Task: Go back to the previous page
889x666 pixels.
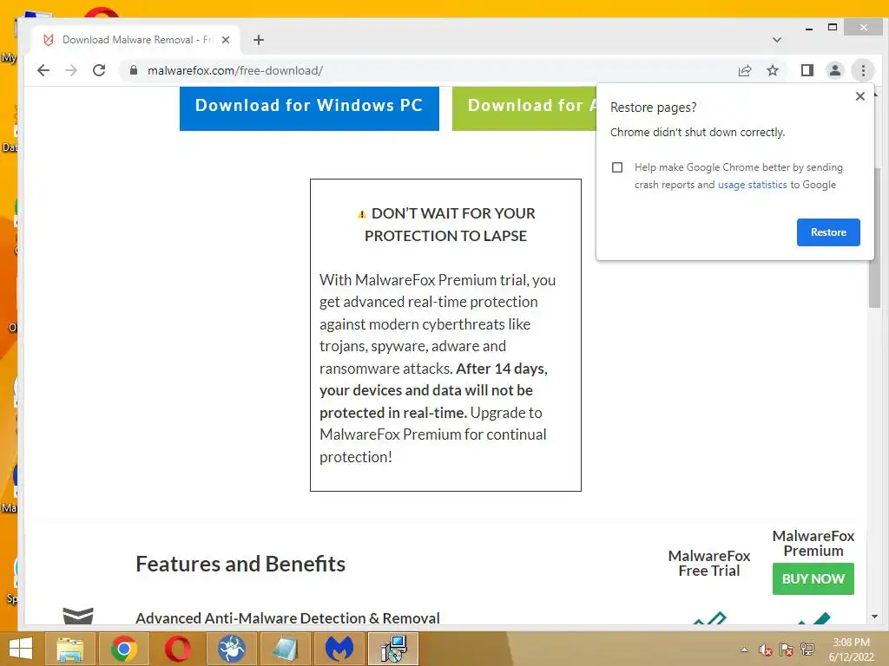Action: [43, 70]
